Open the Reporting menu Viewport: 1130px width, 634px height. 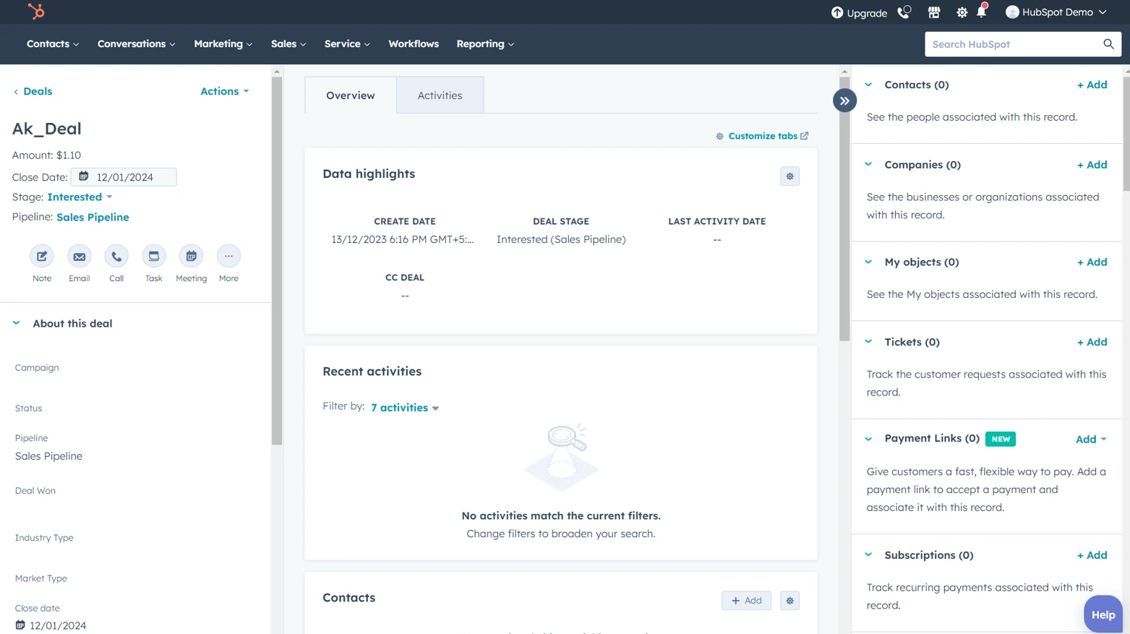(x=484, y=44)
